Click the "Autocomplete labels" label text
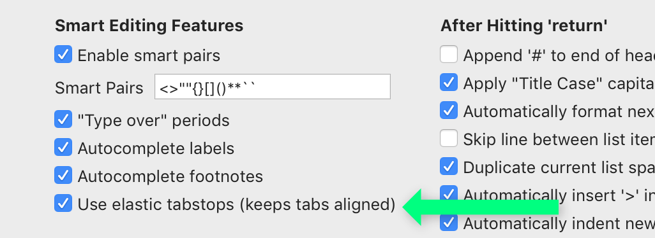 pyautogui.click(x=156, y=148)
